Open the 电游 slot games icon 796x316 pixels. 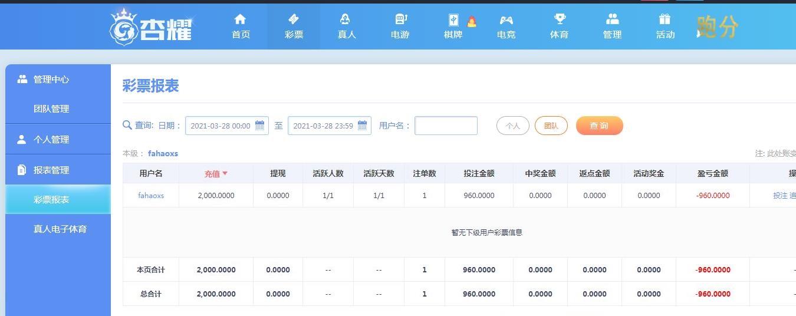click(x=400, y=19)
